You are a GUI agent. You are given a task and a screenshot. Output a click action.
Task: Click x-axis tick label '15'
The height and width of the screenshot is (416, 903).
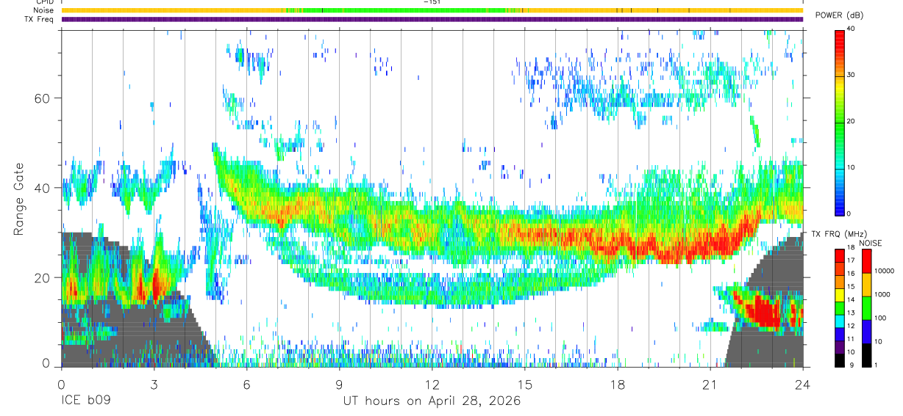[x=524, y=384]
